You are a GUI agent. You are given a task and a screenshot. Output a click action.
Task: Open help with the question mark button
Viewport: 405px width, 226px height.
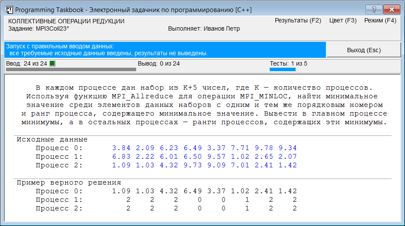[x=373, y=9]
